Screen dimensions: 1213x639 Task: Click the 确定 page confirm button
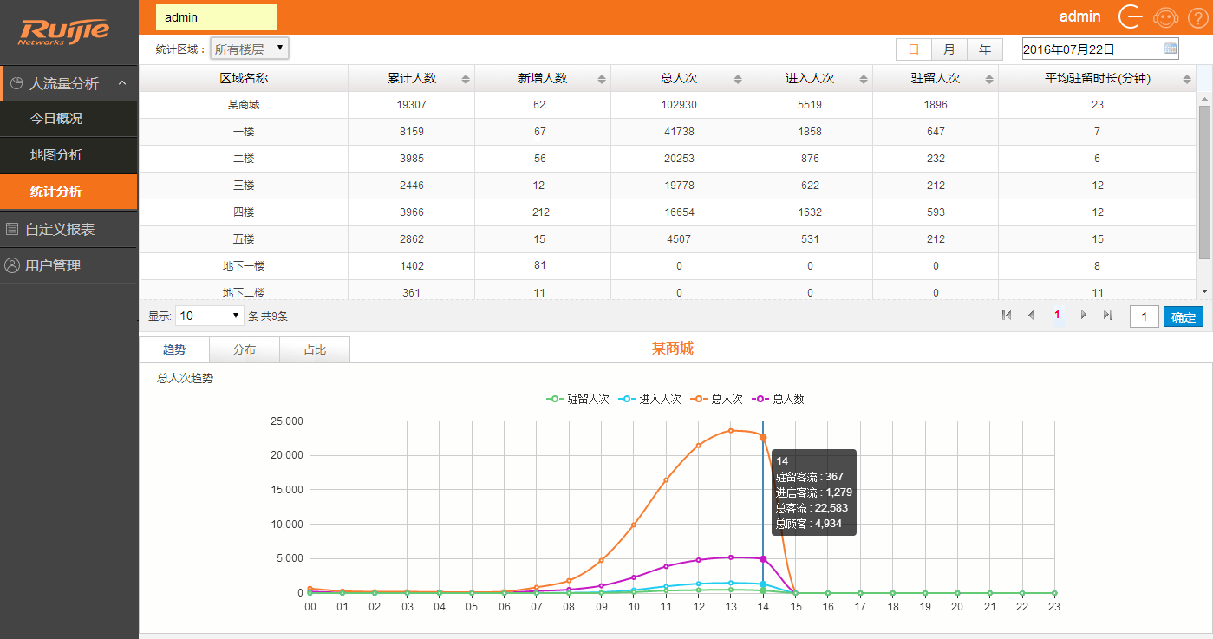tap(1183, 316)
